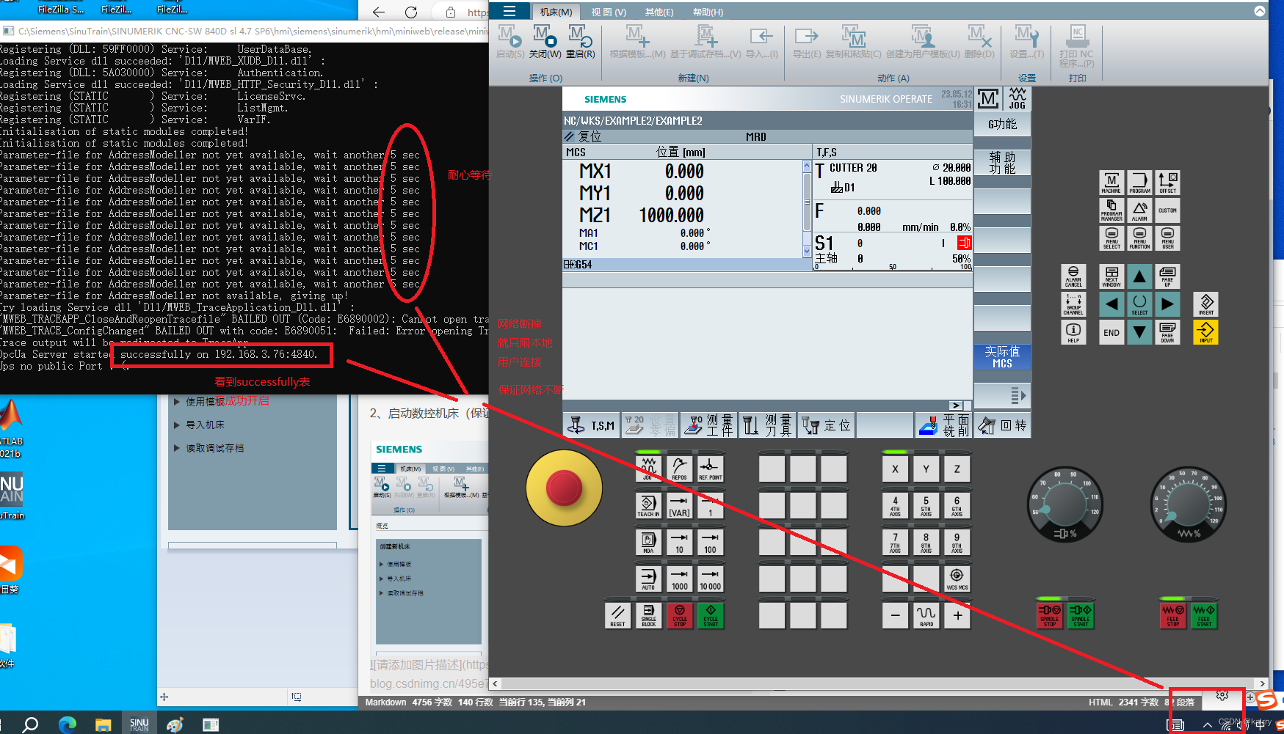Toggle the WCS MCS key
Screen dimensions: 1284x734
(x=957, y=579)
